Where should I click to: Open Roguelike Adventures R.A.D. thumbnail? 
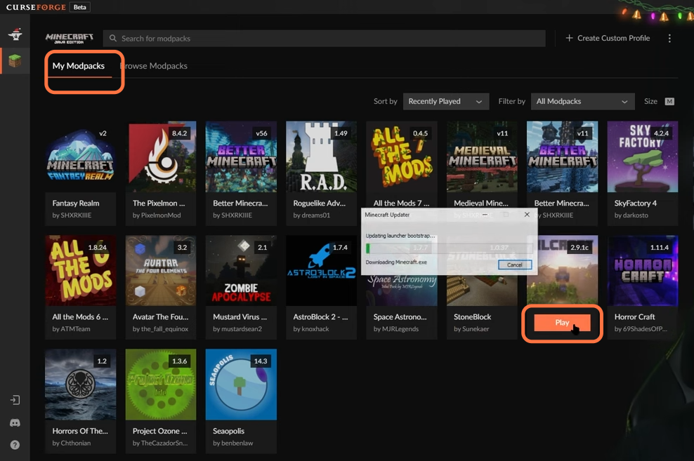tap(321, 156)
